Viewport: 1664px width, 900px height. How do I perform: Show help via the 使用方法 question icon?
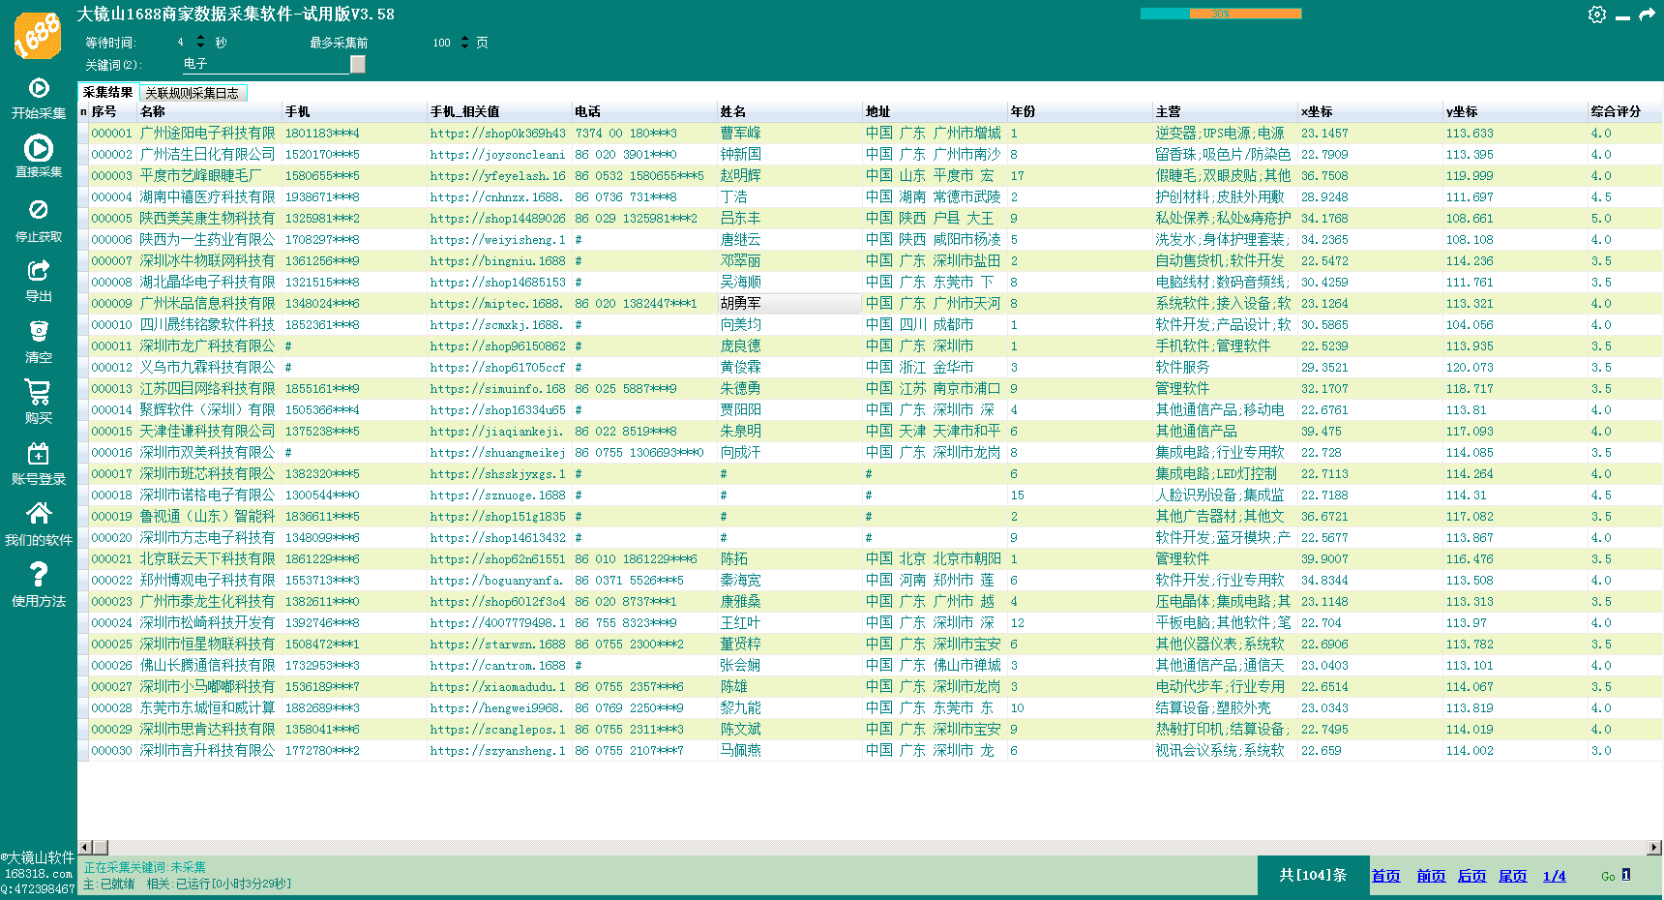[x=39, y=575]
